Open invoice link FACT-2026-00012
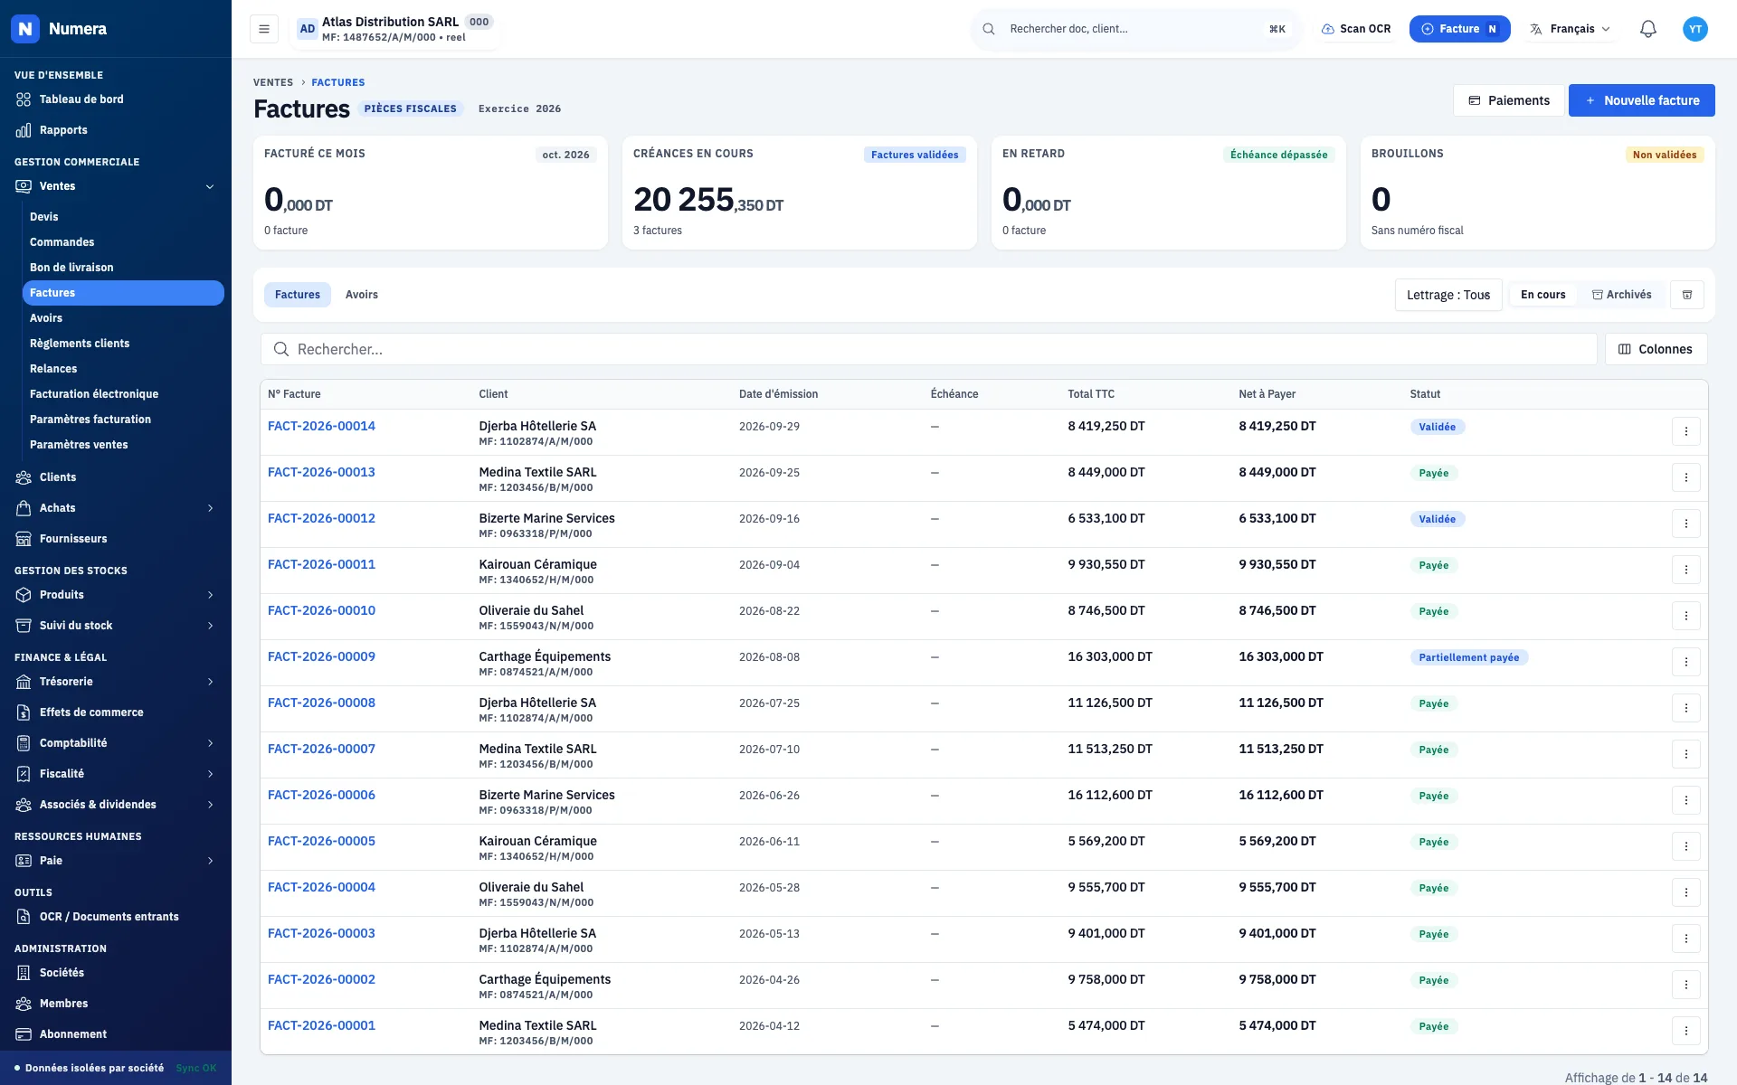1737x1085 pixels. click(x=321, y=518)
